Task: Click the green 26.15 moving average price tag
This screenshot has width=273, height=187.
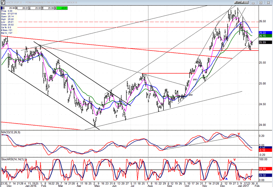Action: coord(265,36)
